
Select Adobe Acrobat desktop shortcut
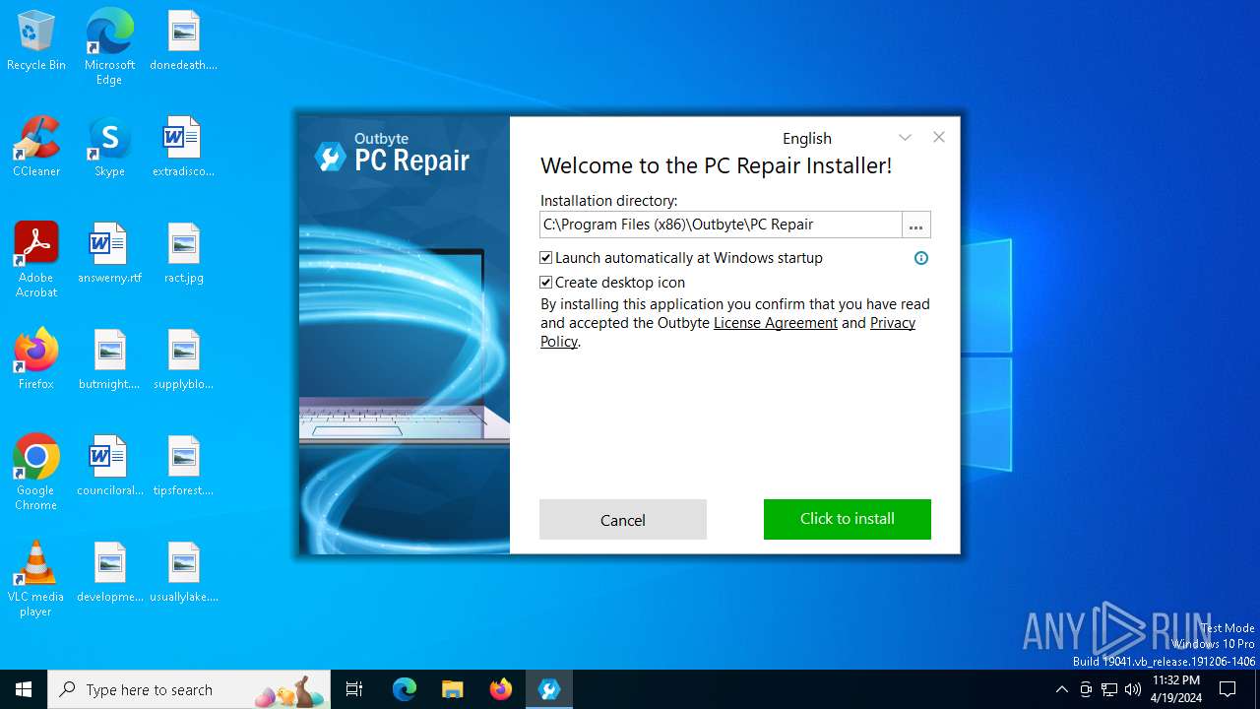click(36, 259)
